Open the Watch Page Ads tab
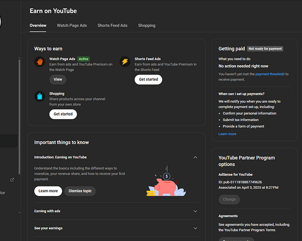The image size is (302, 241). coord(72,26)
